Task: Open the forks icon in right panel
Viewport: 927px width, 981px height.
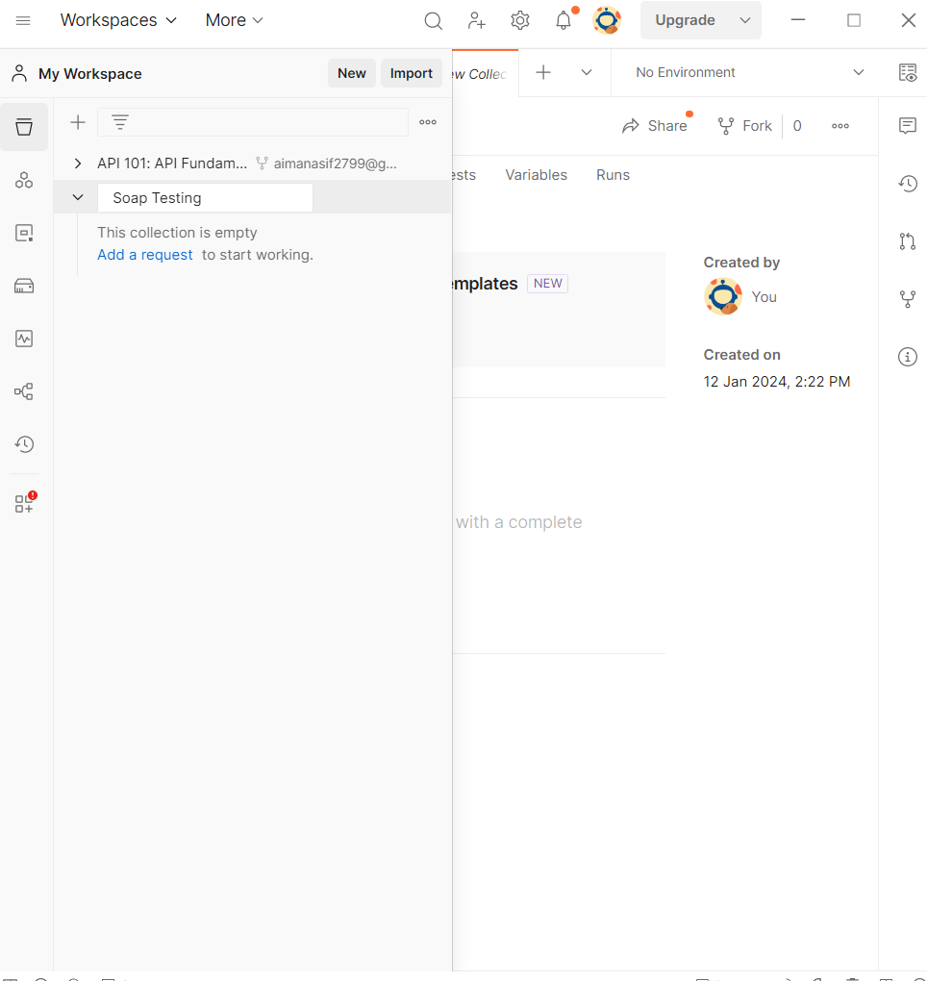Action: (x=908, y=299)
